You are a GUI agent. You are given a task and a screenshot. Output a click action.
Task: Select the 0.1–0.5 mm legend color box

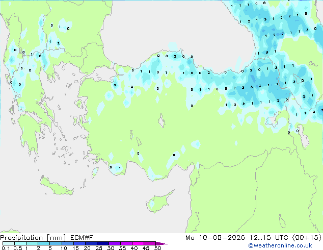tap(9, 243)
